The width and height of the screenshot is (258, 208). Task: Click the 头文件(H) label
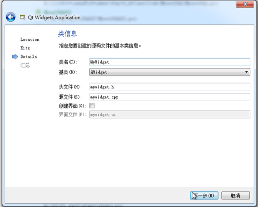70,87
